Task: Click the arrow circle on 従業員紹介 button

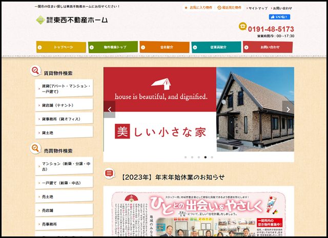Action: (195, 48)
